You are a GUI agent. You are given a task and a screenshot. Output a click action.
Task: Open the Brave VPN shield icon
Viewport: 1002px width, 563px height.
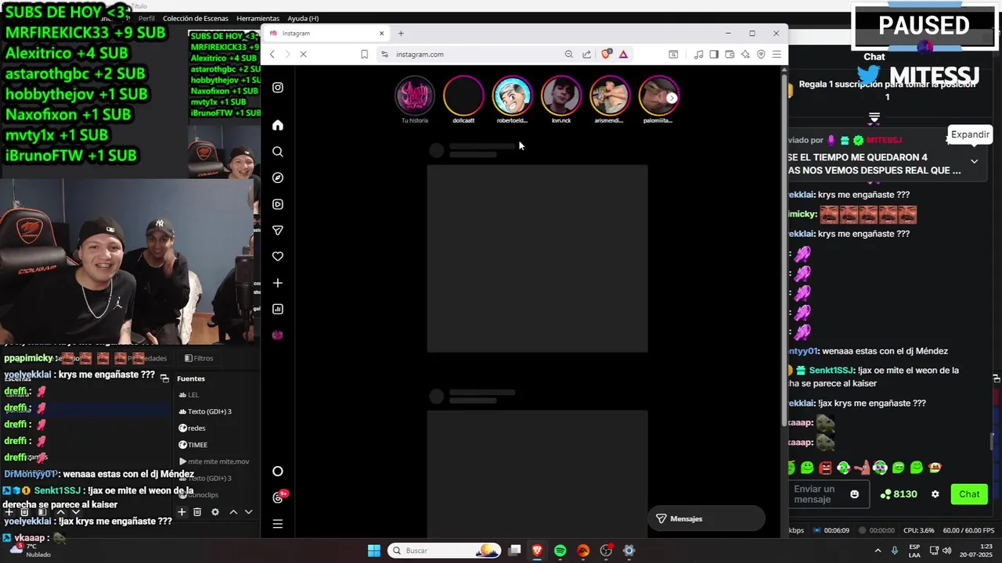pos(761,54)
